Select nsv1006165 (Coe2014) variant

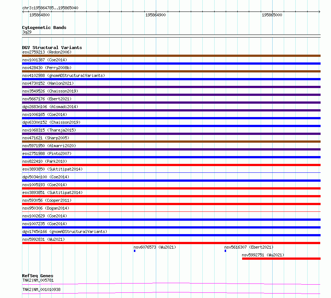(x=45, y=114)
